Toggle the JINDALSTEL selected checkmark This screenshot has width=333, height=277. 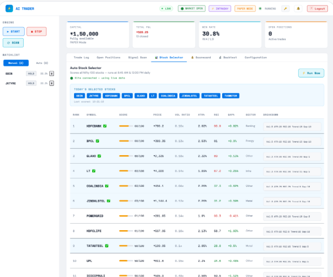pyautogui.click(x=108, y=201)
